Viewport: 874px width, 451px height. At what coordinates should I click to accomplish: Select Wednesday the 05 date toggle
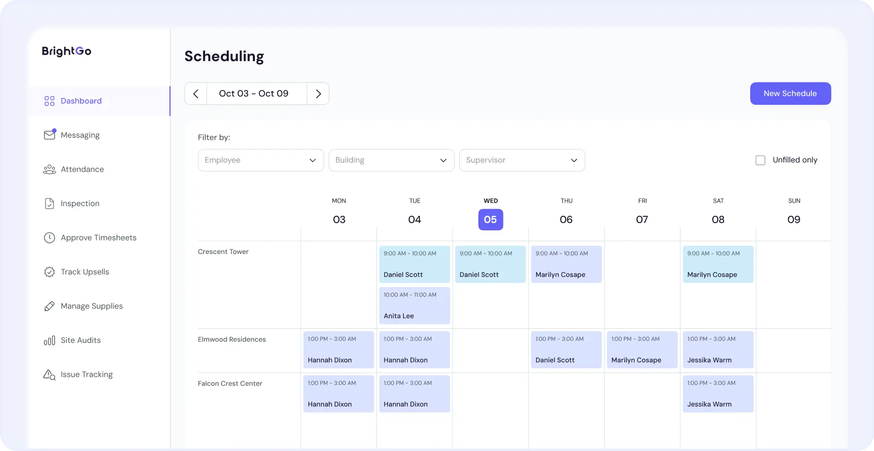490,219
